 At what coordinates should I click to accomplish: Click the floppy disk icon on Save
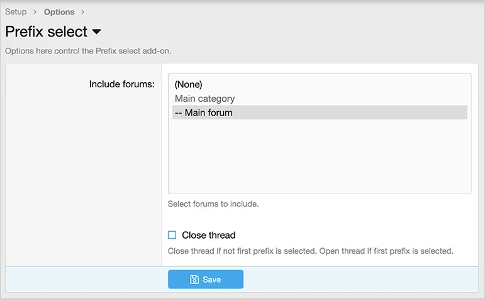pos(194,280)
